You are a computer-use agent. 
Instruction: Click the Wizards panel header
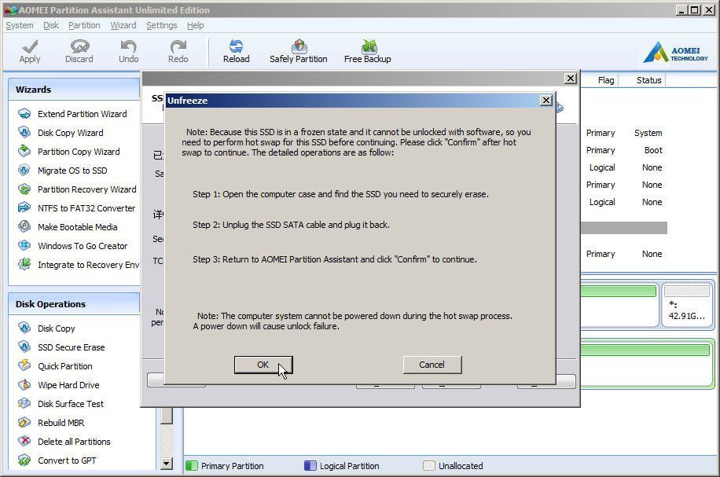74,90
